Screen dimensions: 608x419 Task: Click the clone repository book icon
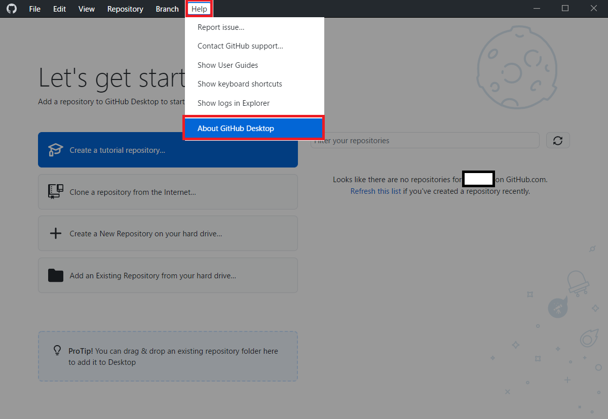coord(55,191)
